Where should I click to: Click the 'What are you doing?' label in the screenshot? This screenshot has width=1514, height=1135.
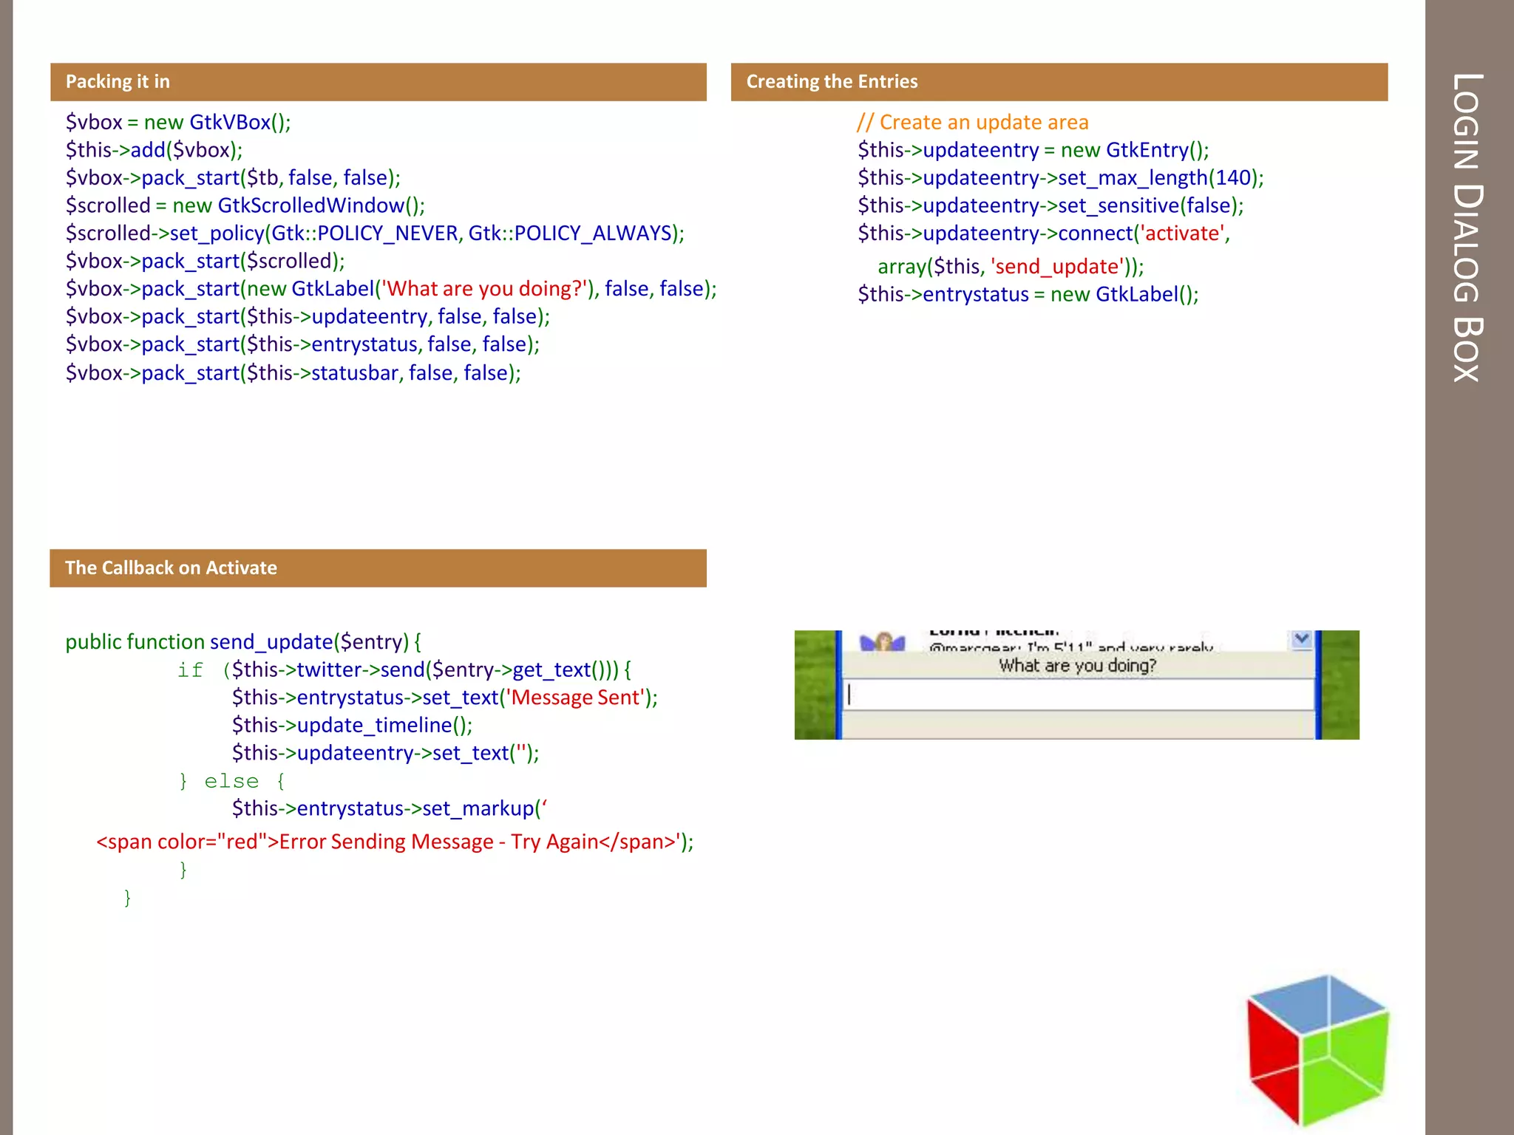[x=1078, y=666]
